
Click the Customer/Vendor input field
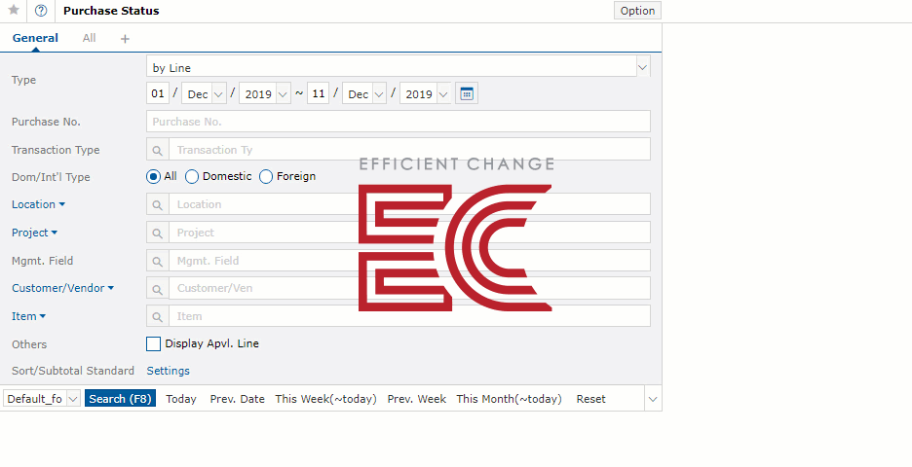[x=409, y=288]
